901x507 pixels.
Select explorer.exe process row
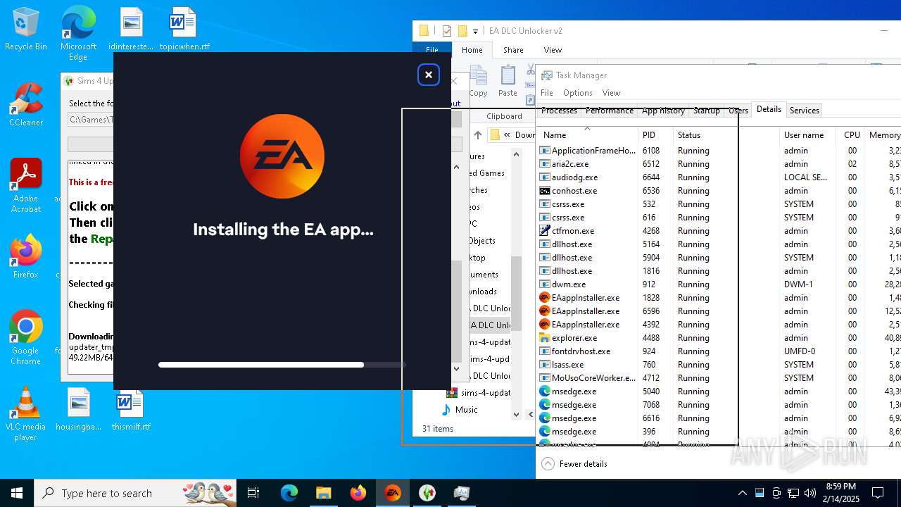(718, 338)
